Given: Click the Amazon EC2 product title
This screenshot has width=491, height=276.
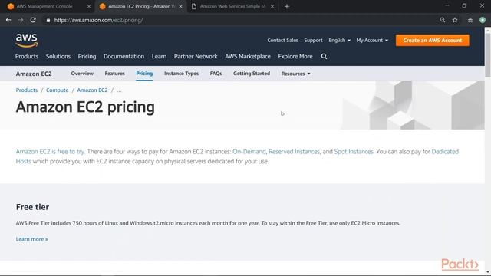Looking at the screenshot, I should pos(34,74).
